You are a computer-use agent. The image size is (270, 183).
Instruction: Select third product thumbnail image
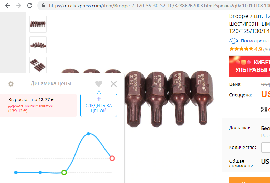point(38,65)
